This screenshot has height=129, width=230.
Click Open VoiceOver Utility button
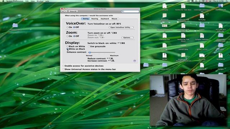pyautogui.click(x=121, y=27)
